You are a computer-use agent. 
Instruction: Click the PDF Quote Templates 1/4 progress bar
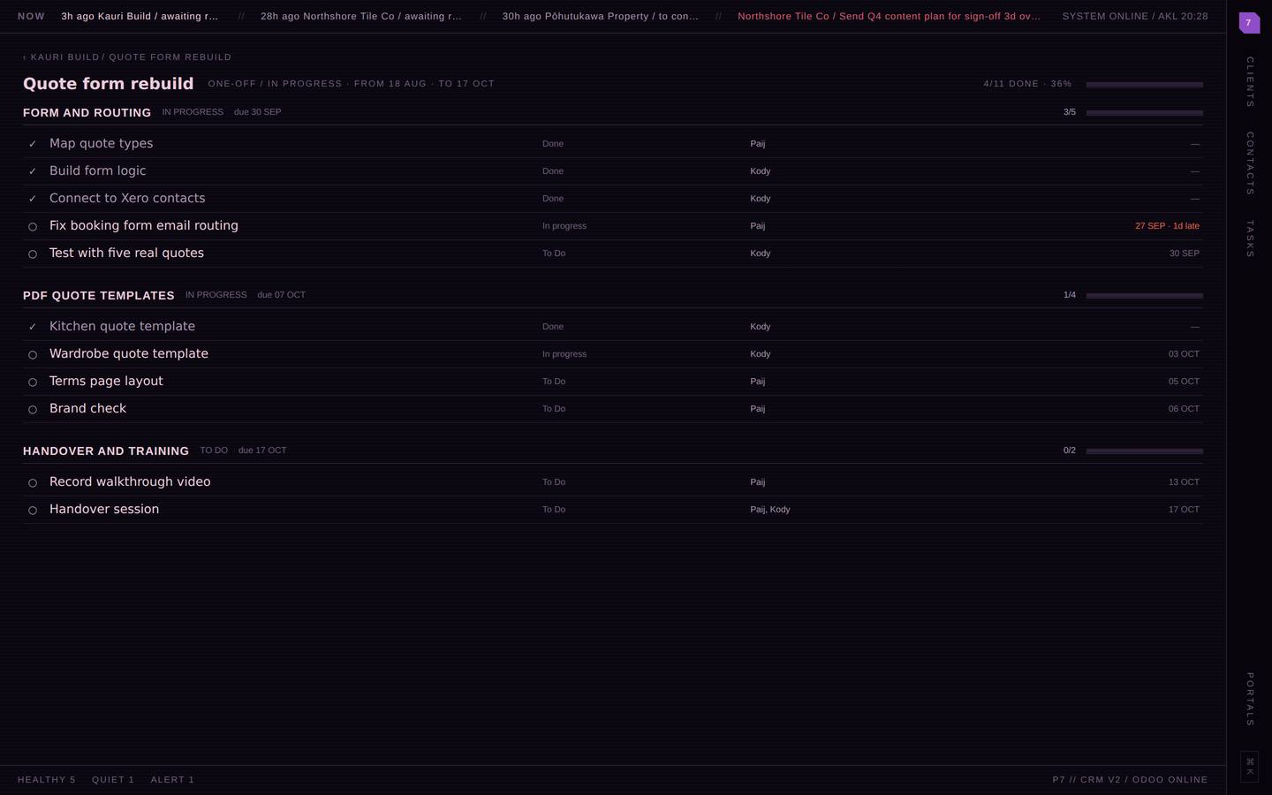click(x=1144, y=296)
